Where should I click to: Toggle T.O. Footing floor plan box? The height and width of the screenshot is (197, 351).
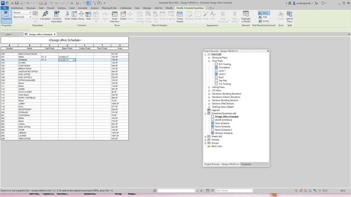coord(216,84)
